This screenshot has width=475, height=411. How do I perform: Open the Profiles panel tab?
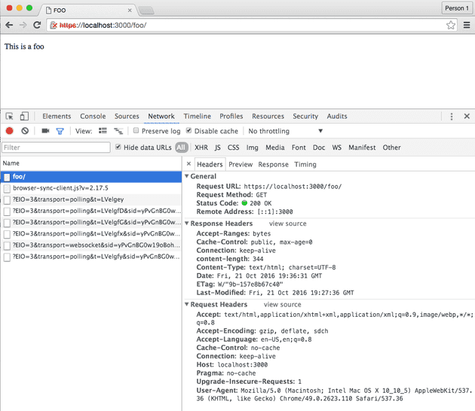coord(231,116)
